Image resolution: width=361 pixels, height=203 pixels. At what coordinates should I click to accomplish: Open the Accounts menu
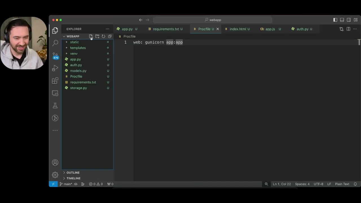coord(55,162)
